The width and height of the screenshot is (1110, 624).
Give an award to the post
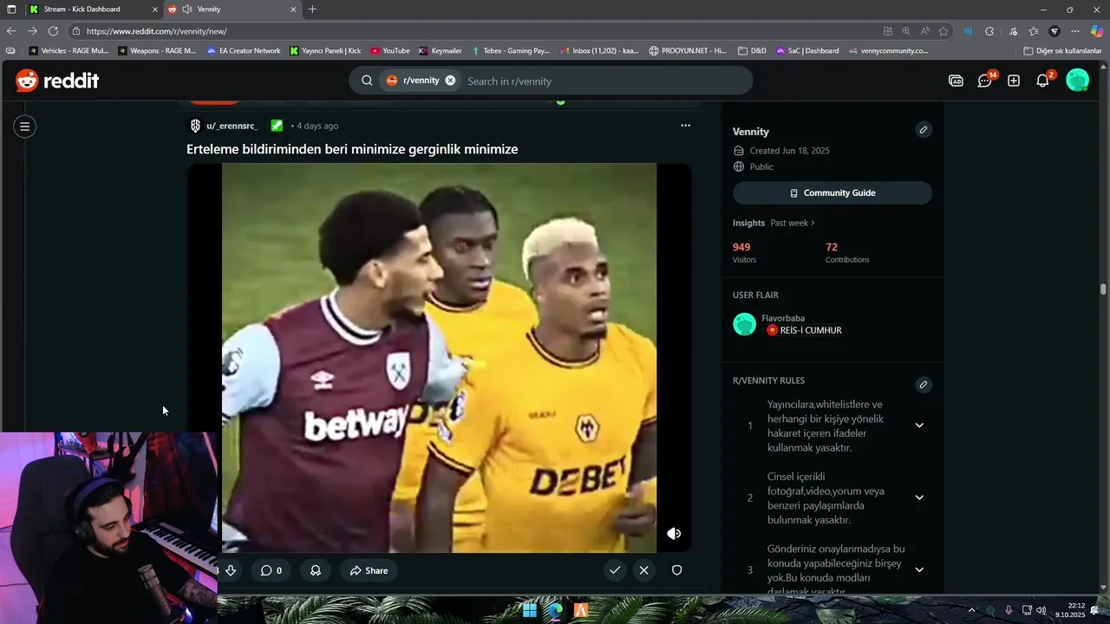316,570
